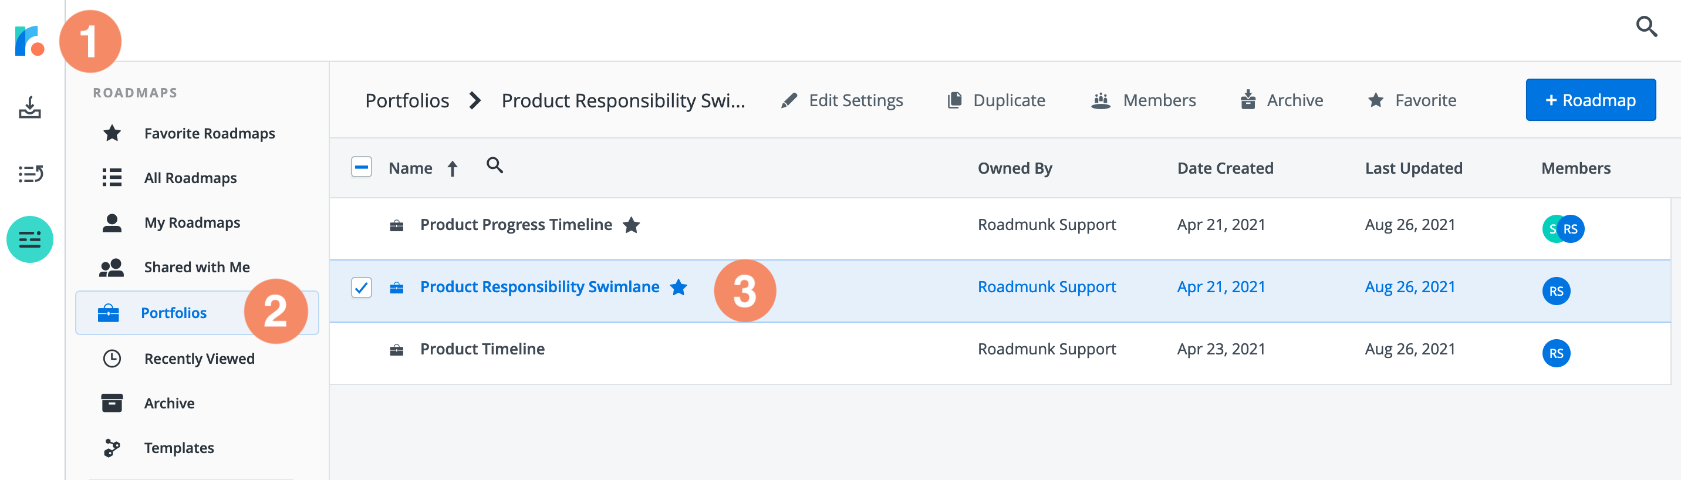
Task: Click the people icon beside Shared with Me
Action: [x=112, y=268]
